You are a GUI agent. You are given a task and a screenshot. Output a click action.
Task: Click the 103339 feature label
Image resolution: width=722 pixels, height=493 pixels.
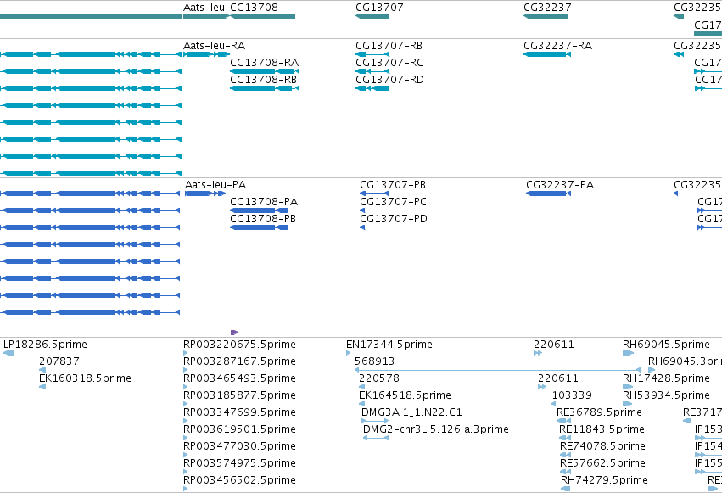(573, 395)
